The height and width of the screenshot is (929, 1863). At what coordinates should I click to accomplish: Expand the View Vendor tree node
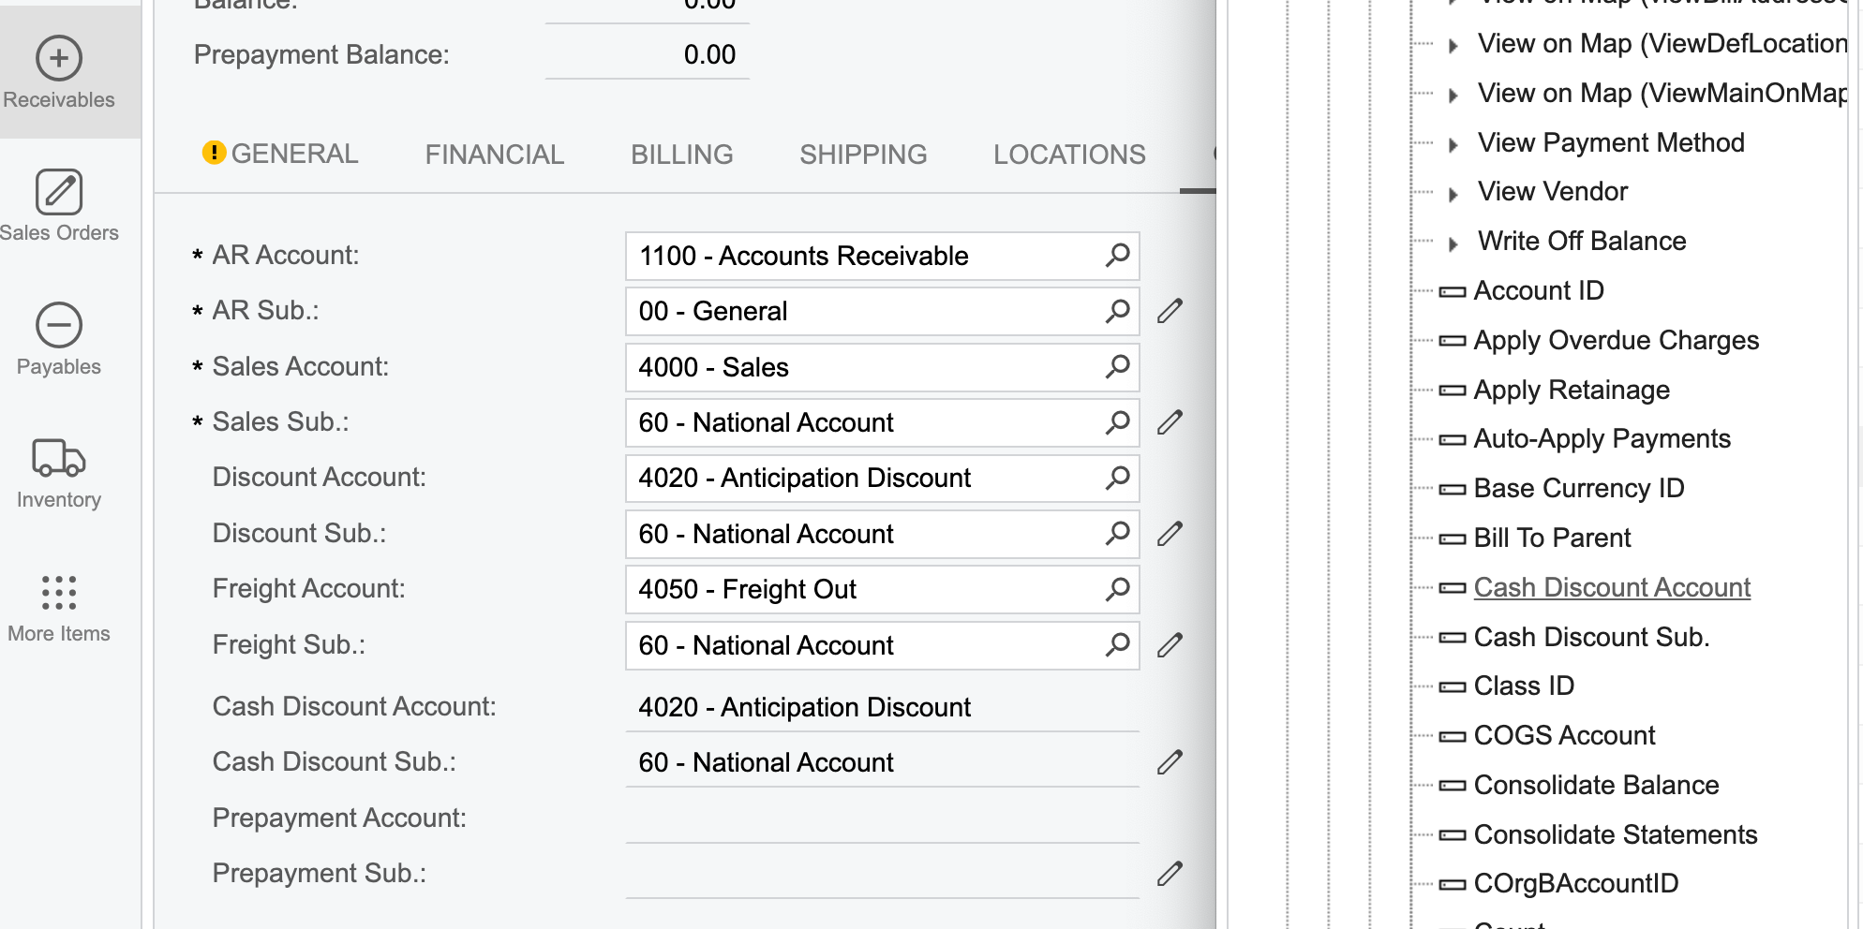pos(1453,194)
